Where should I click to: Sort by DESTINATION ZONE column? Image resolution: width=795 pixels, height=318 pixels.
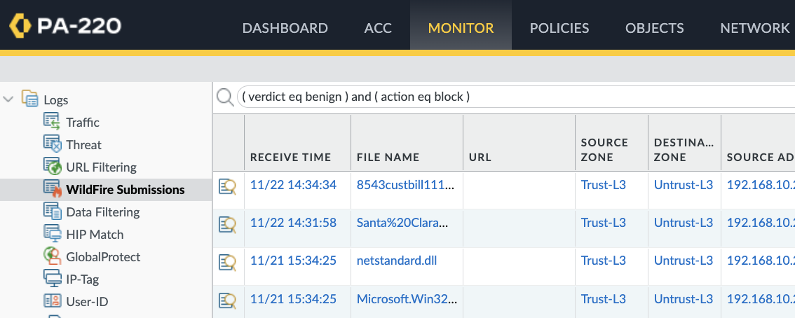click(684, 150)
